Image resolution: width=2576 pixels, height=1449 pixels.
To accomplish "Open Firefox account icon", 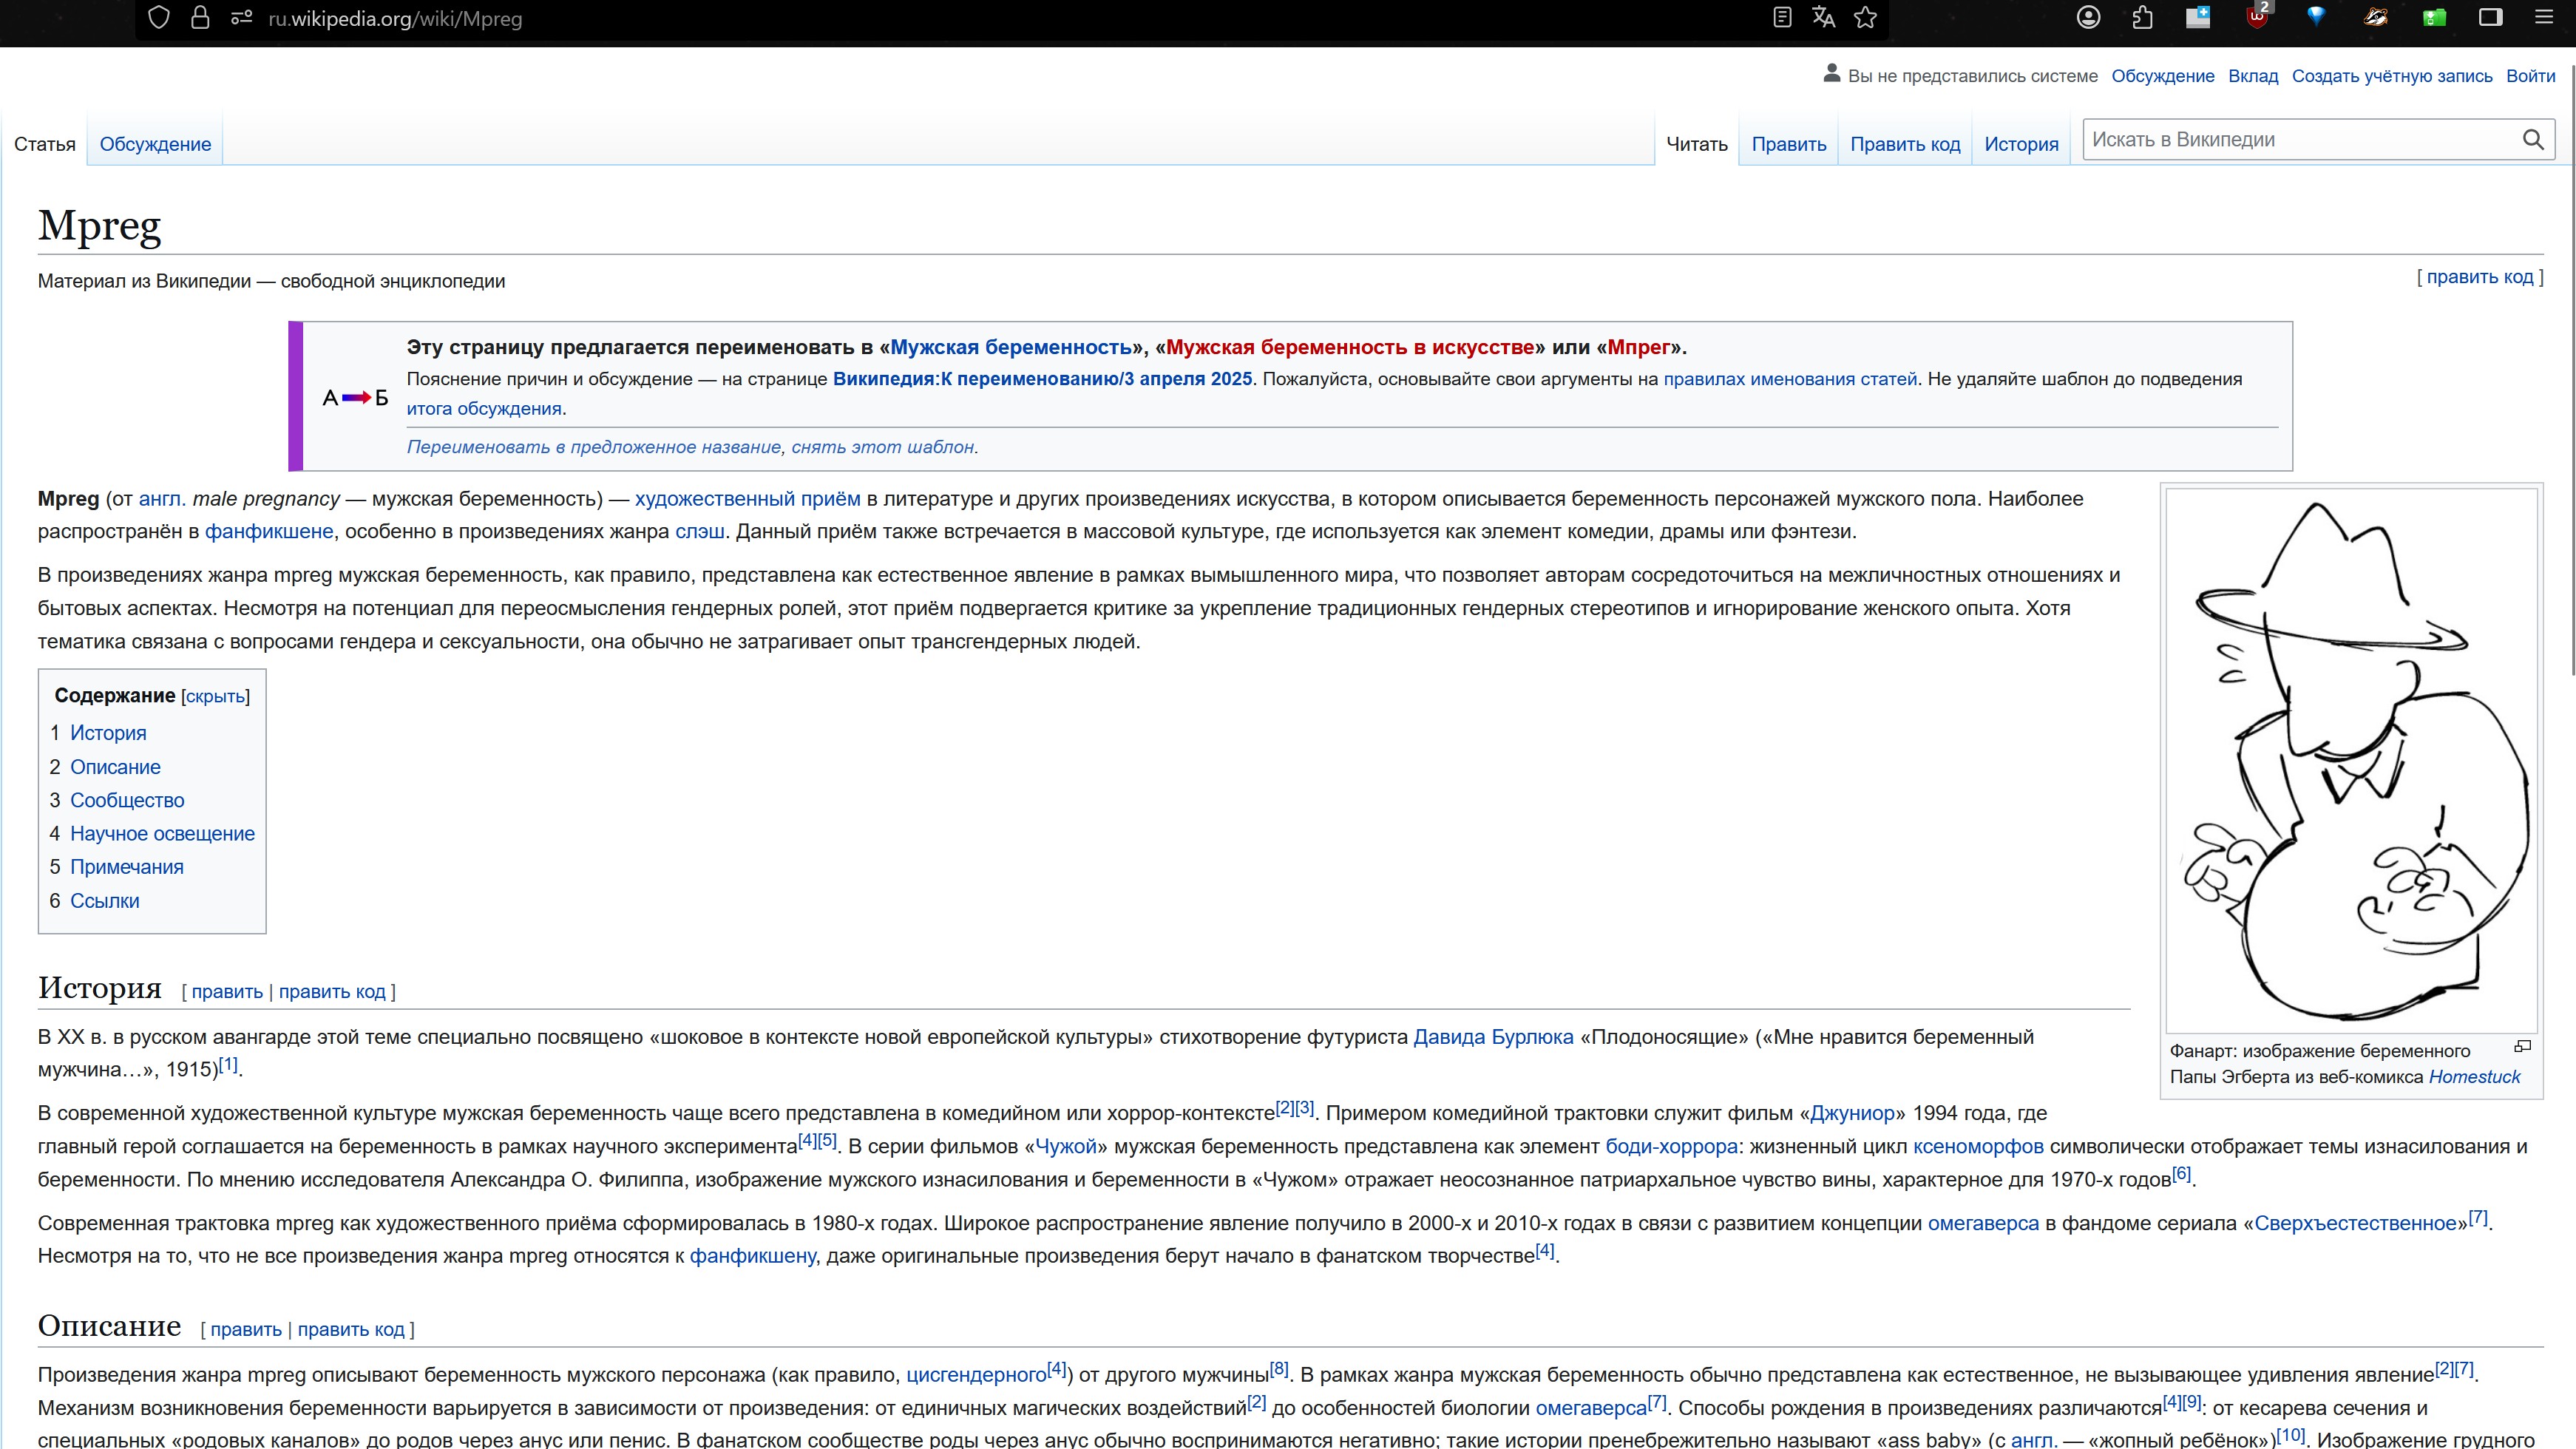I will pyautogui.click(x=2088, y=18).
